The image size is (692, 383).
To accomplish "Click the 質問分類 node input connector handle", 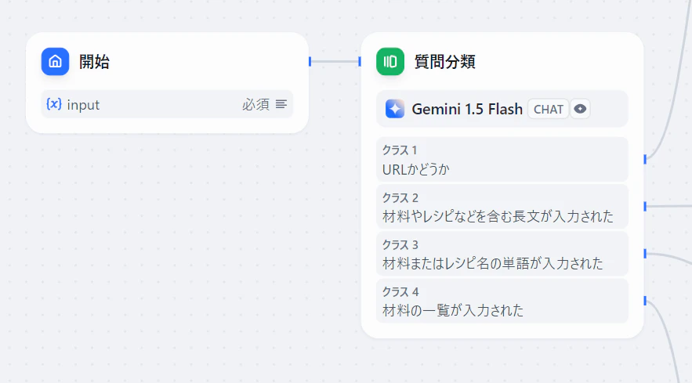I will tap(360, 61).
